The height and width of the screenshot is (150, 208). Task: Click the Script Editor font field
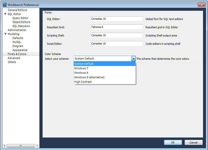click(x=117, y=43)
